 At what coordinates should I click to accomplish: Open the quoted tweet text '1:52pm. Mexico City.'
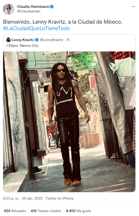[x=22, y=45]
